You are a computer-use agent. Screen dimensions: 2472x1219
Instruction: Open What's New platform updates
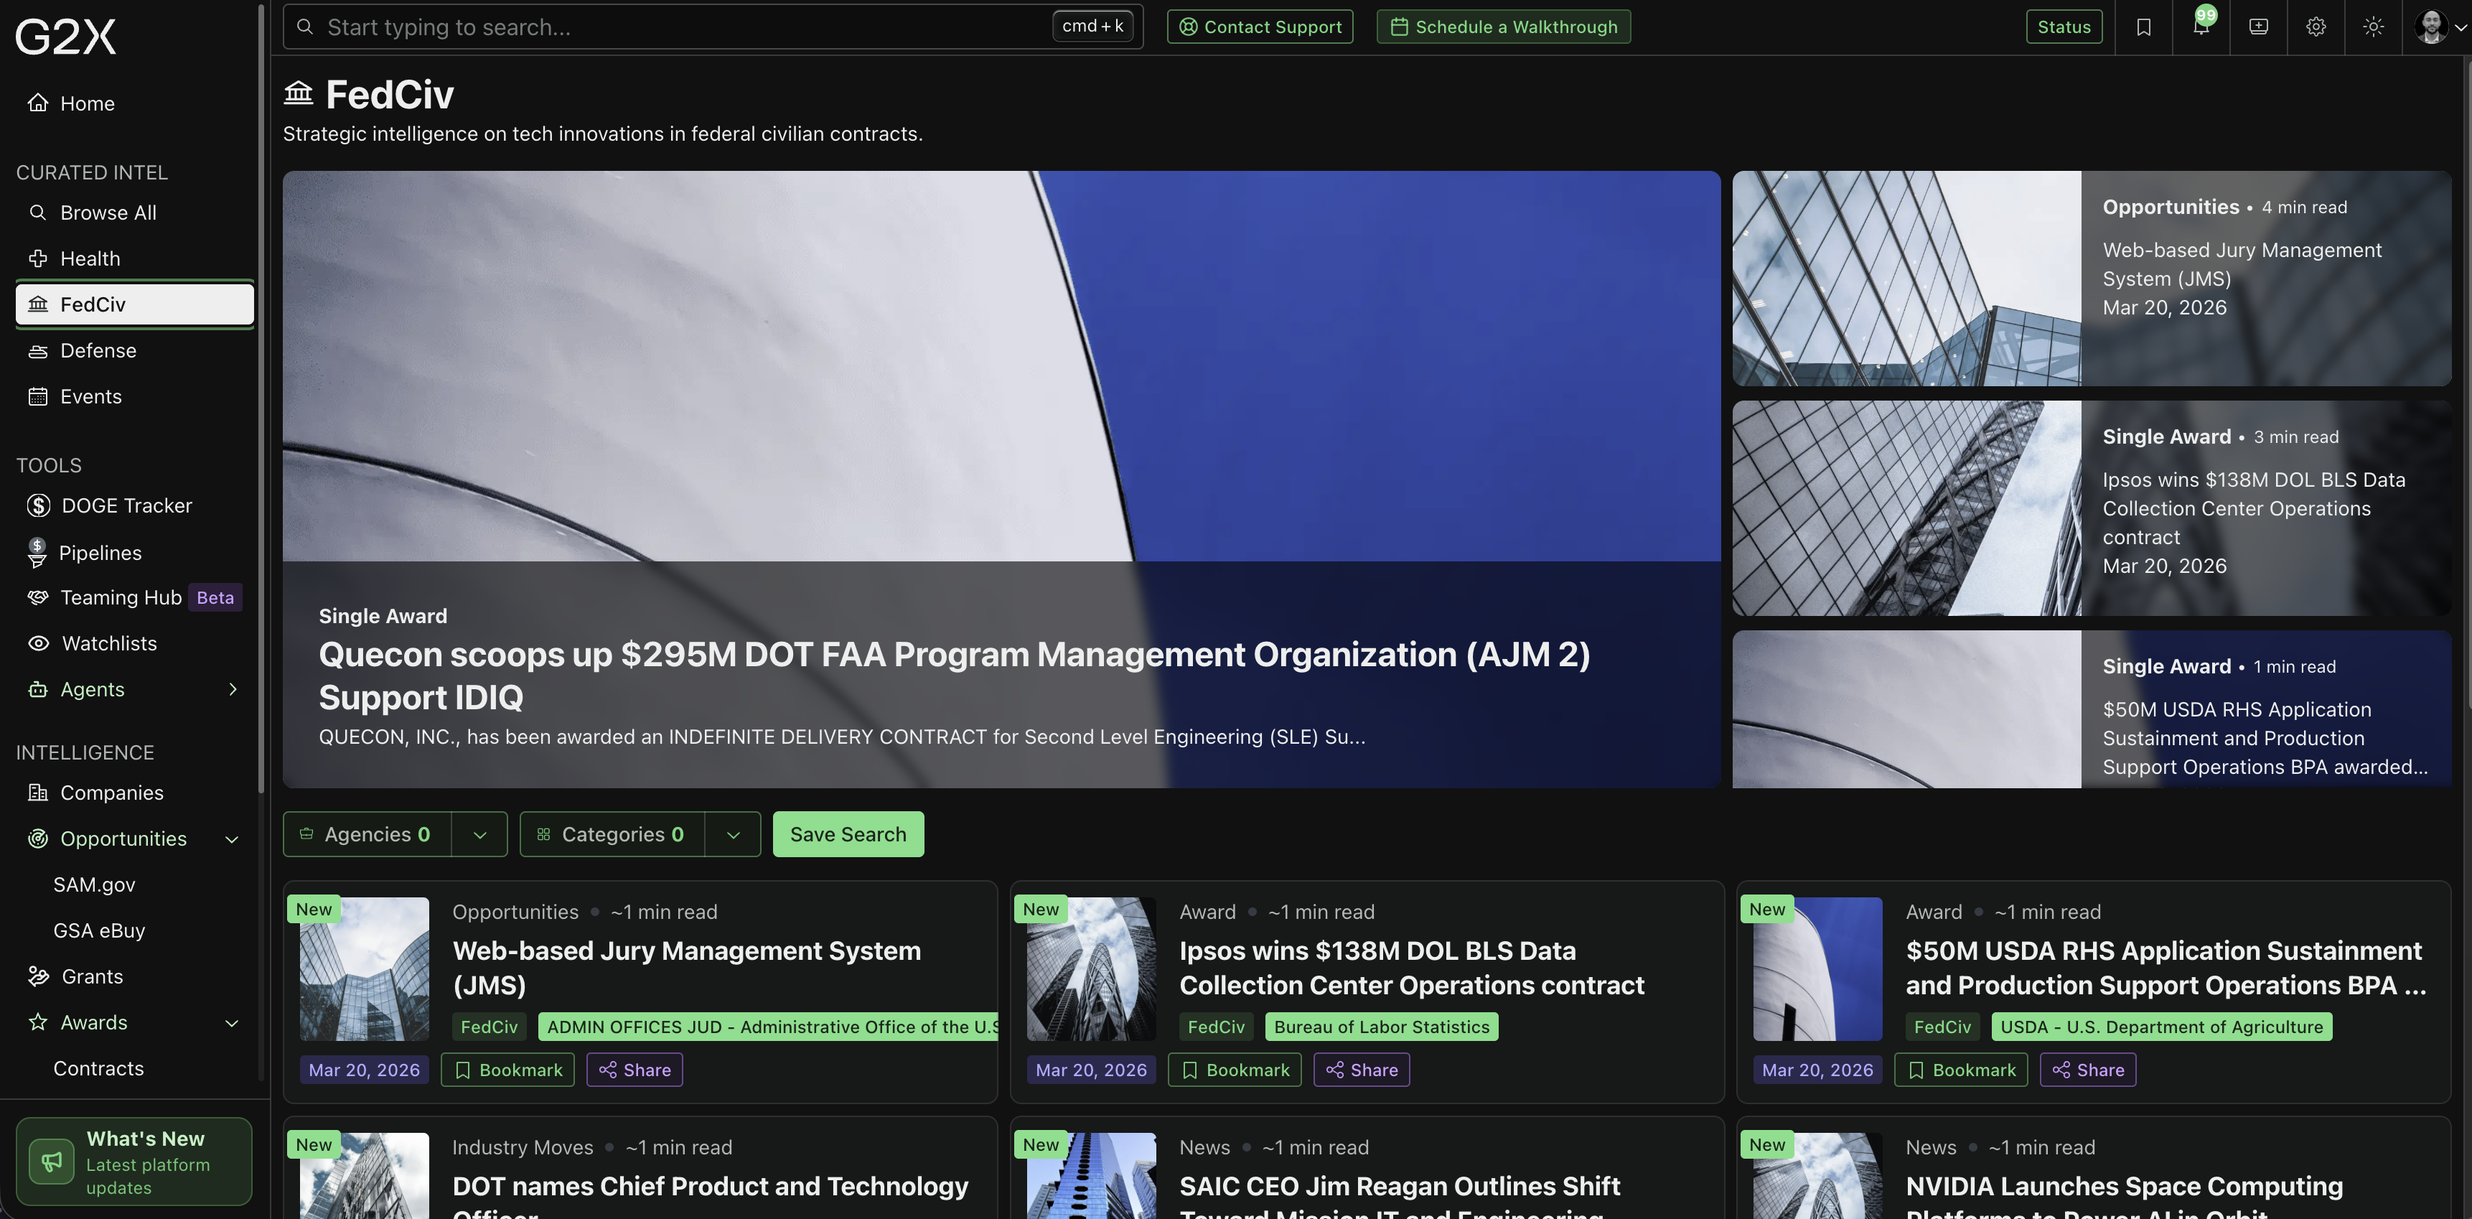tap(134, 1162)
